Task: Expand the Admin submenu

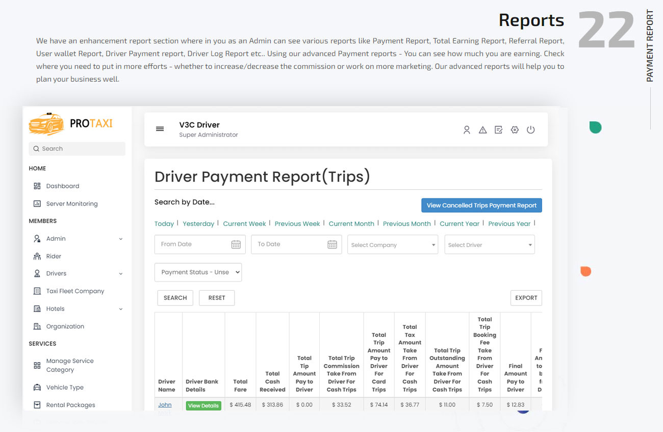Action: pos(120,238)
